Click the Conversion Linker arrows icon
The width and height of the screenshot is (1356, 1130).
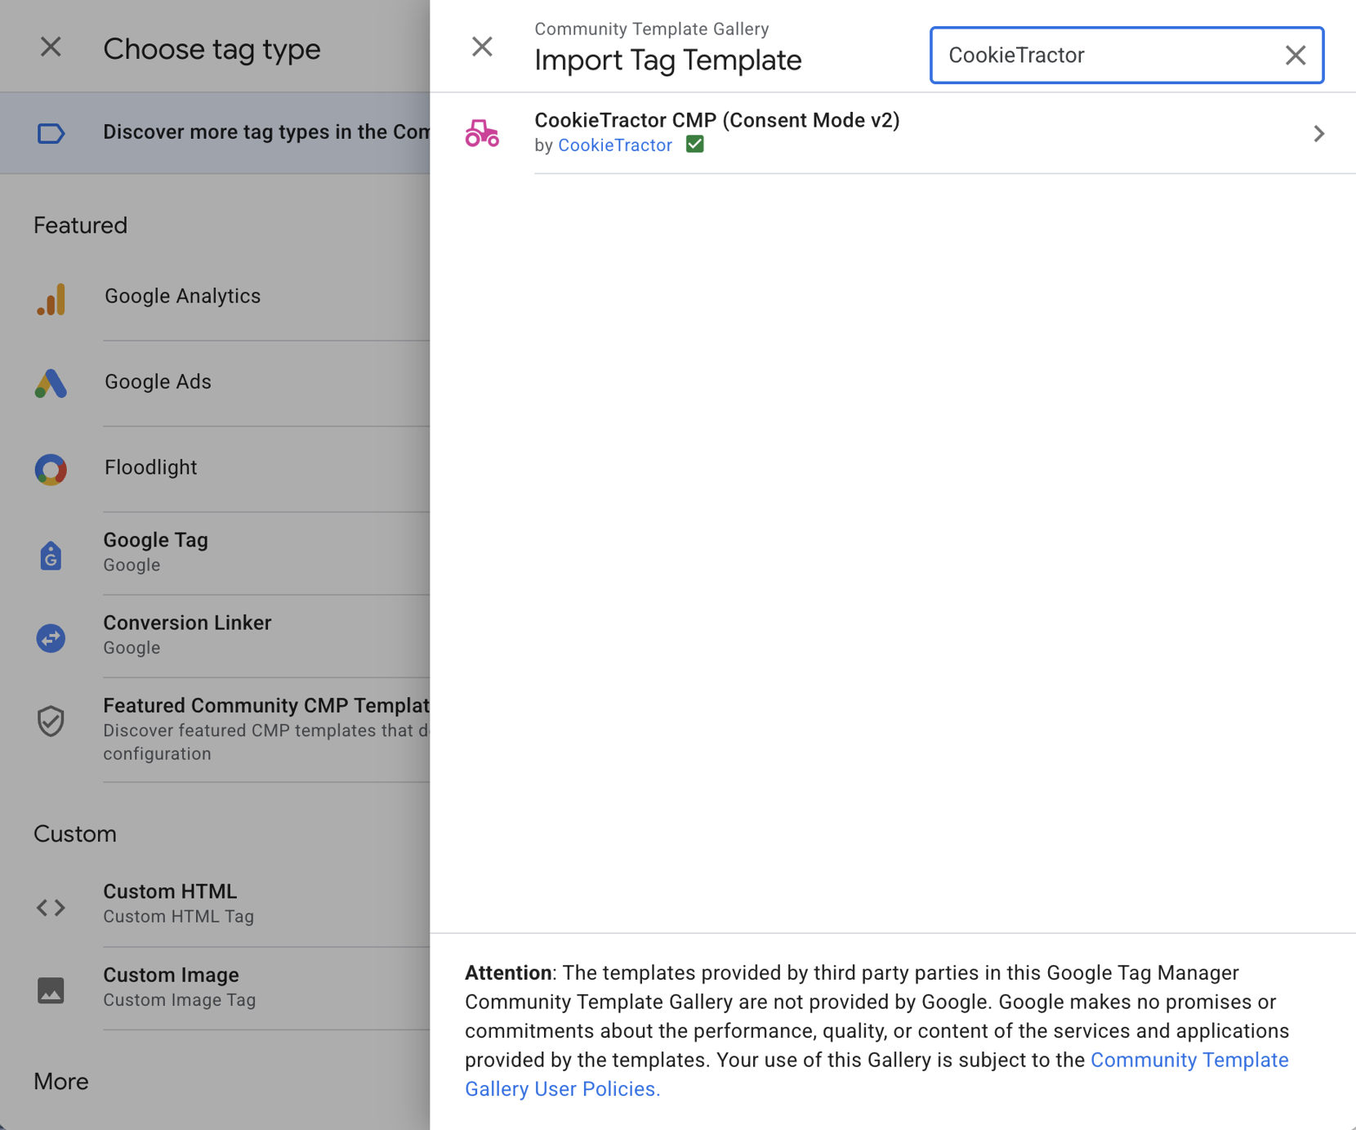(51, 637)
